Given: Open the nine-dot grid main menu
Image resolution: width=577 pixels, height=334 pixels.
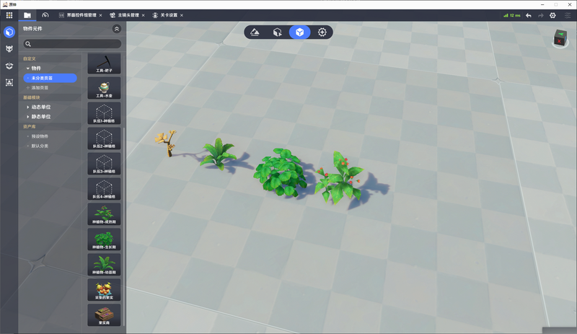Looking at the screenshot, I should 9,15.
